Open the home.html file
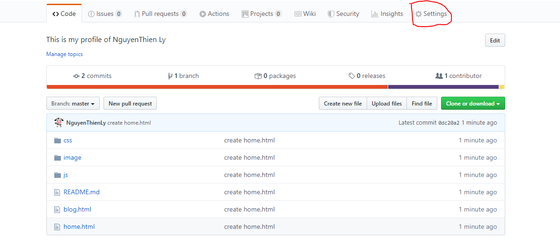This screenshot has width=560, height=240. (x=79, y=226)
